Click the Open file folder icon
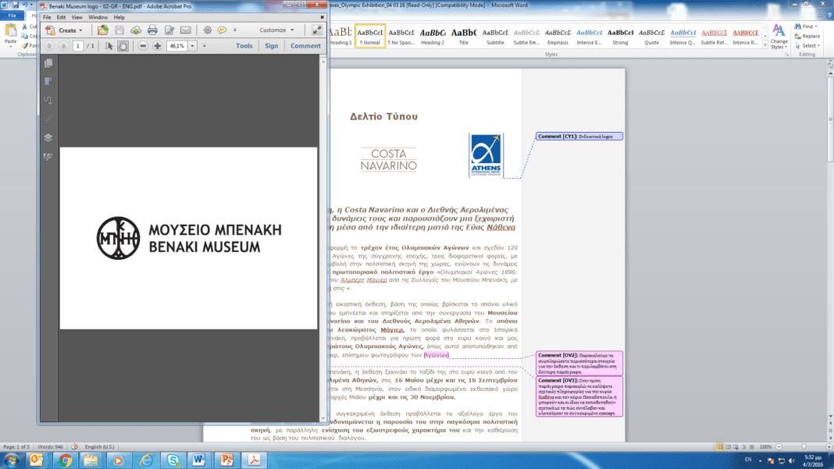Image resolution: width=834 pixels, height=469 pixels. coord(102,30)
